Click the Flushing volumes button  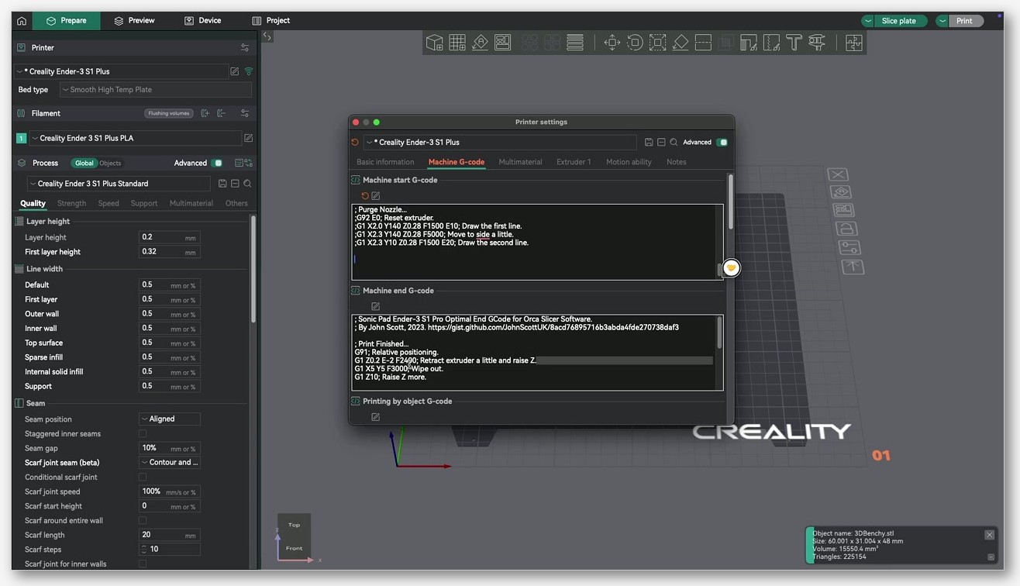[x=169, y=113]
